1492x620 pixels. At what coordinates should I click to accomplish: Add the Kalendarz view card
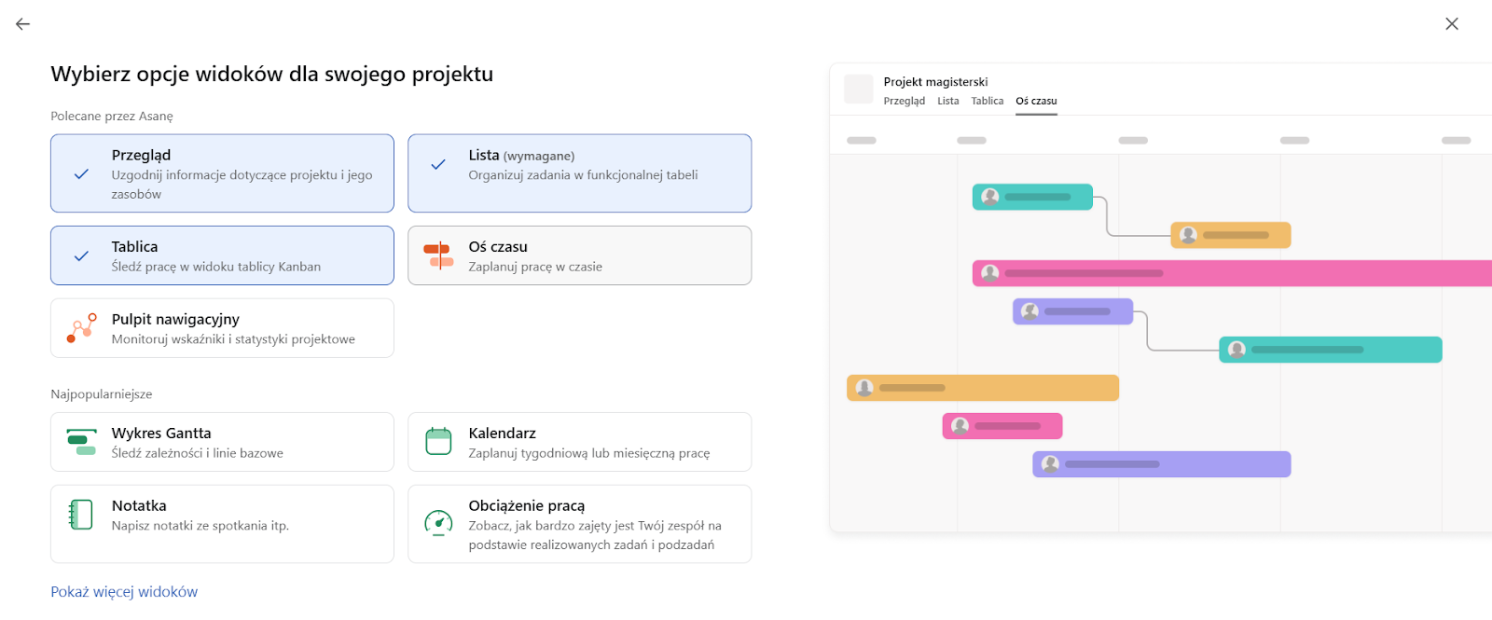579,442
